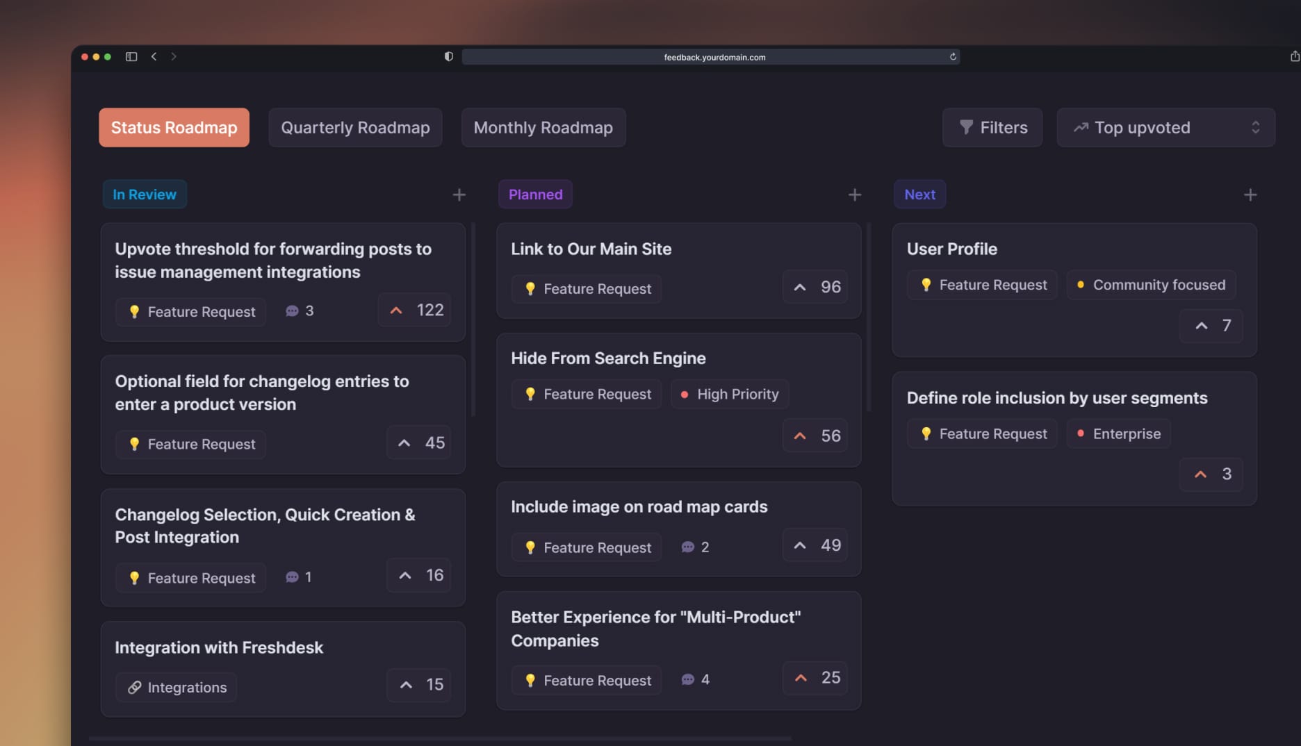Upvote the Link to Our Main Site post

pos(815,287)
